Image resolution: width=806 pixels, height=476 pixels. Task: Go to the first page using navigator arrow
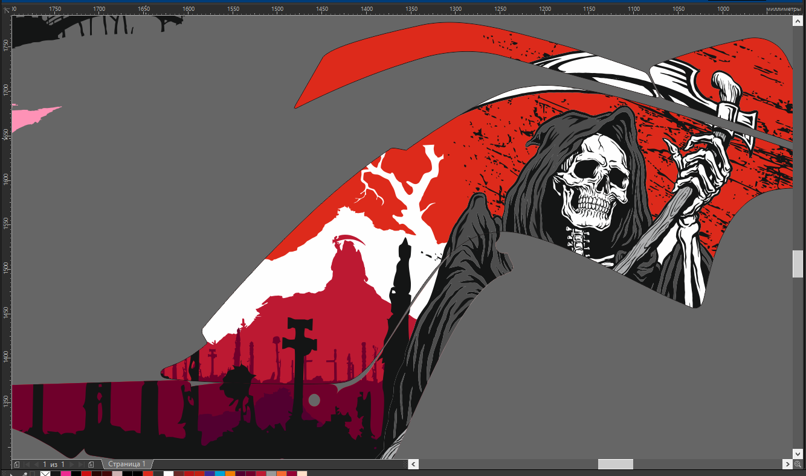point(27,465)
